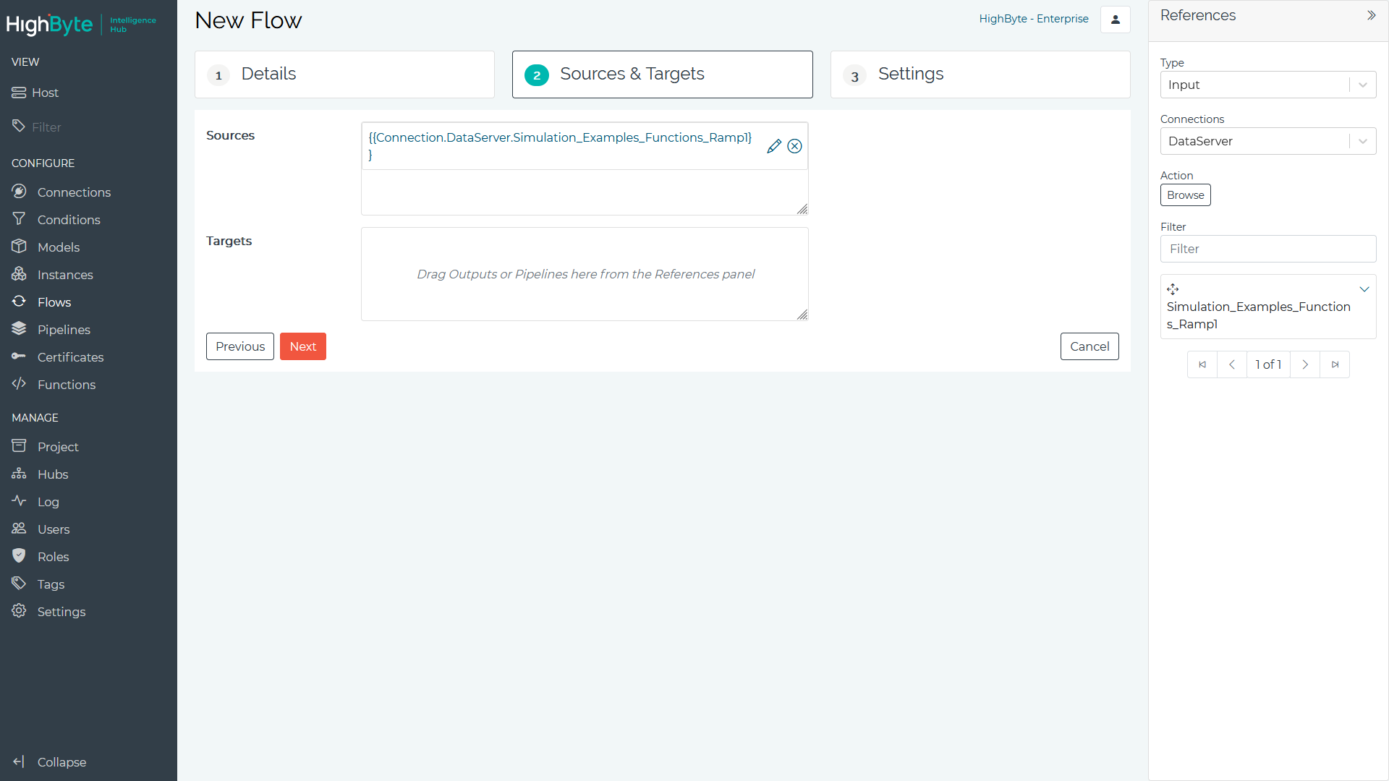Click the Collapse icon in sidebar
The height and width of the screenshot is (781, 1389).
(19, 762)
